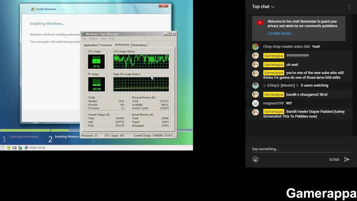Click the YouTube logo in the welcome message
The width and height of the screenshot is (357, 201).
(x=260, y=23)
